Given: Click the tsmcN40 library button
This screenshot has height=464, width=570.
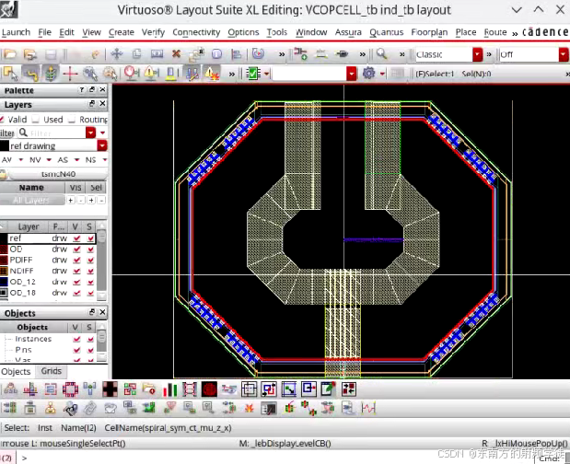Looking at the screenshot, I should coord(58,174).
